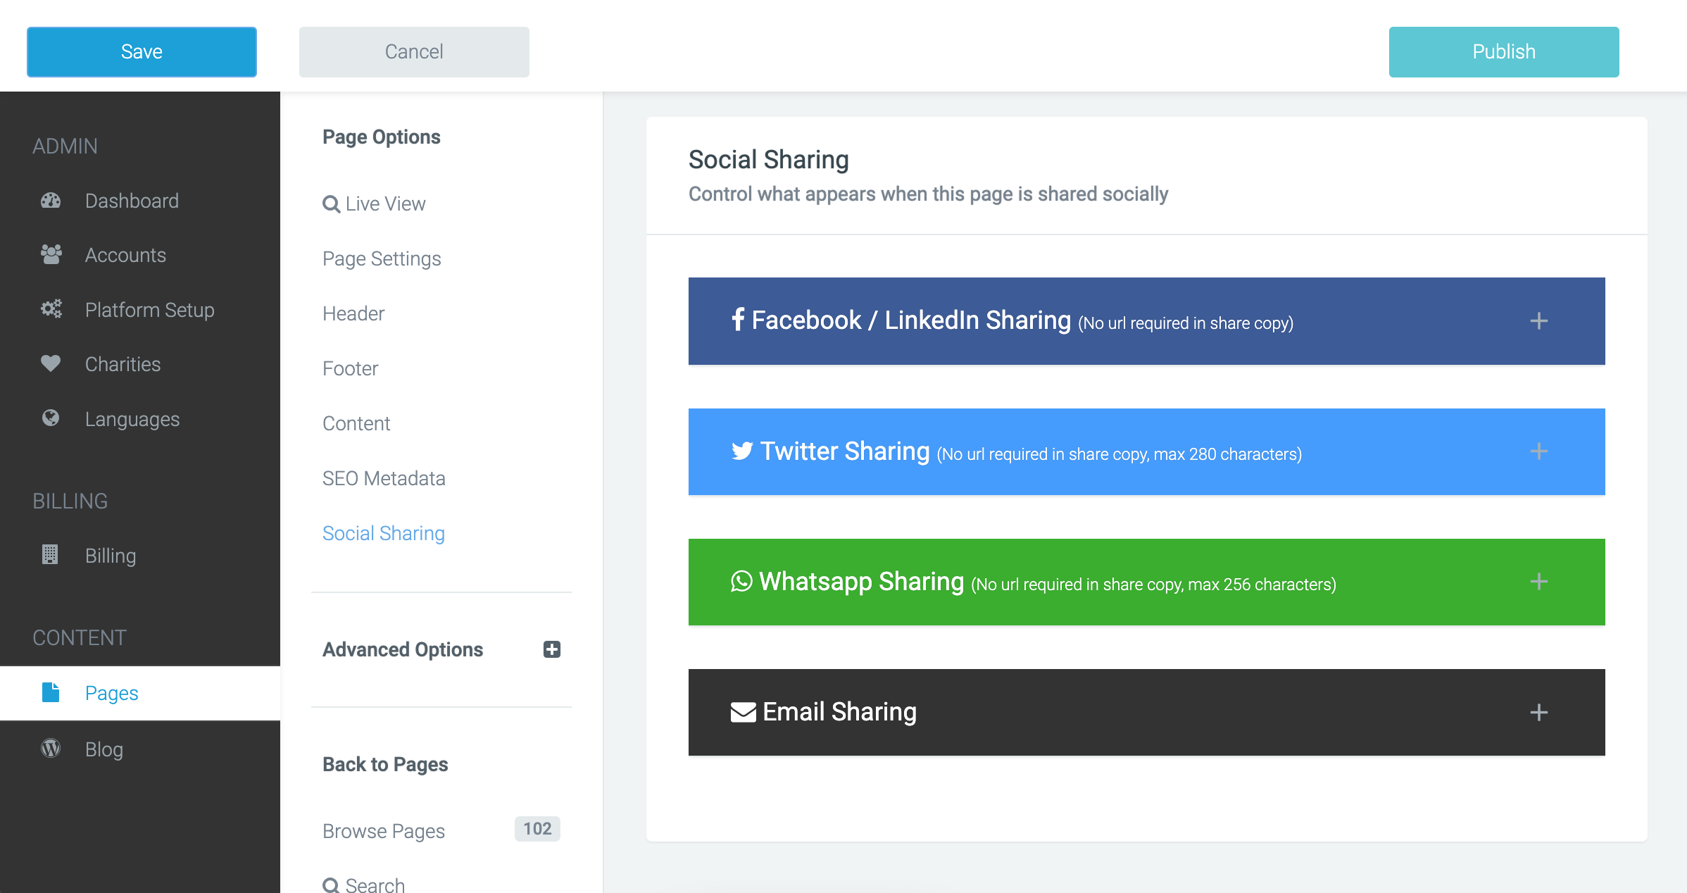Click the Facebook logo icon
The width and height of the screenshot is (1687, 893).
[738, 320]
